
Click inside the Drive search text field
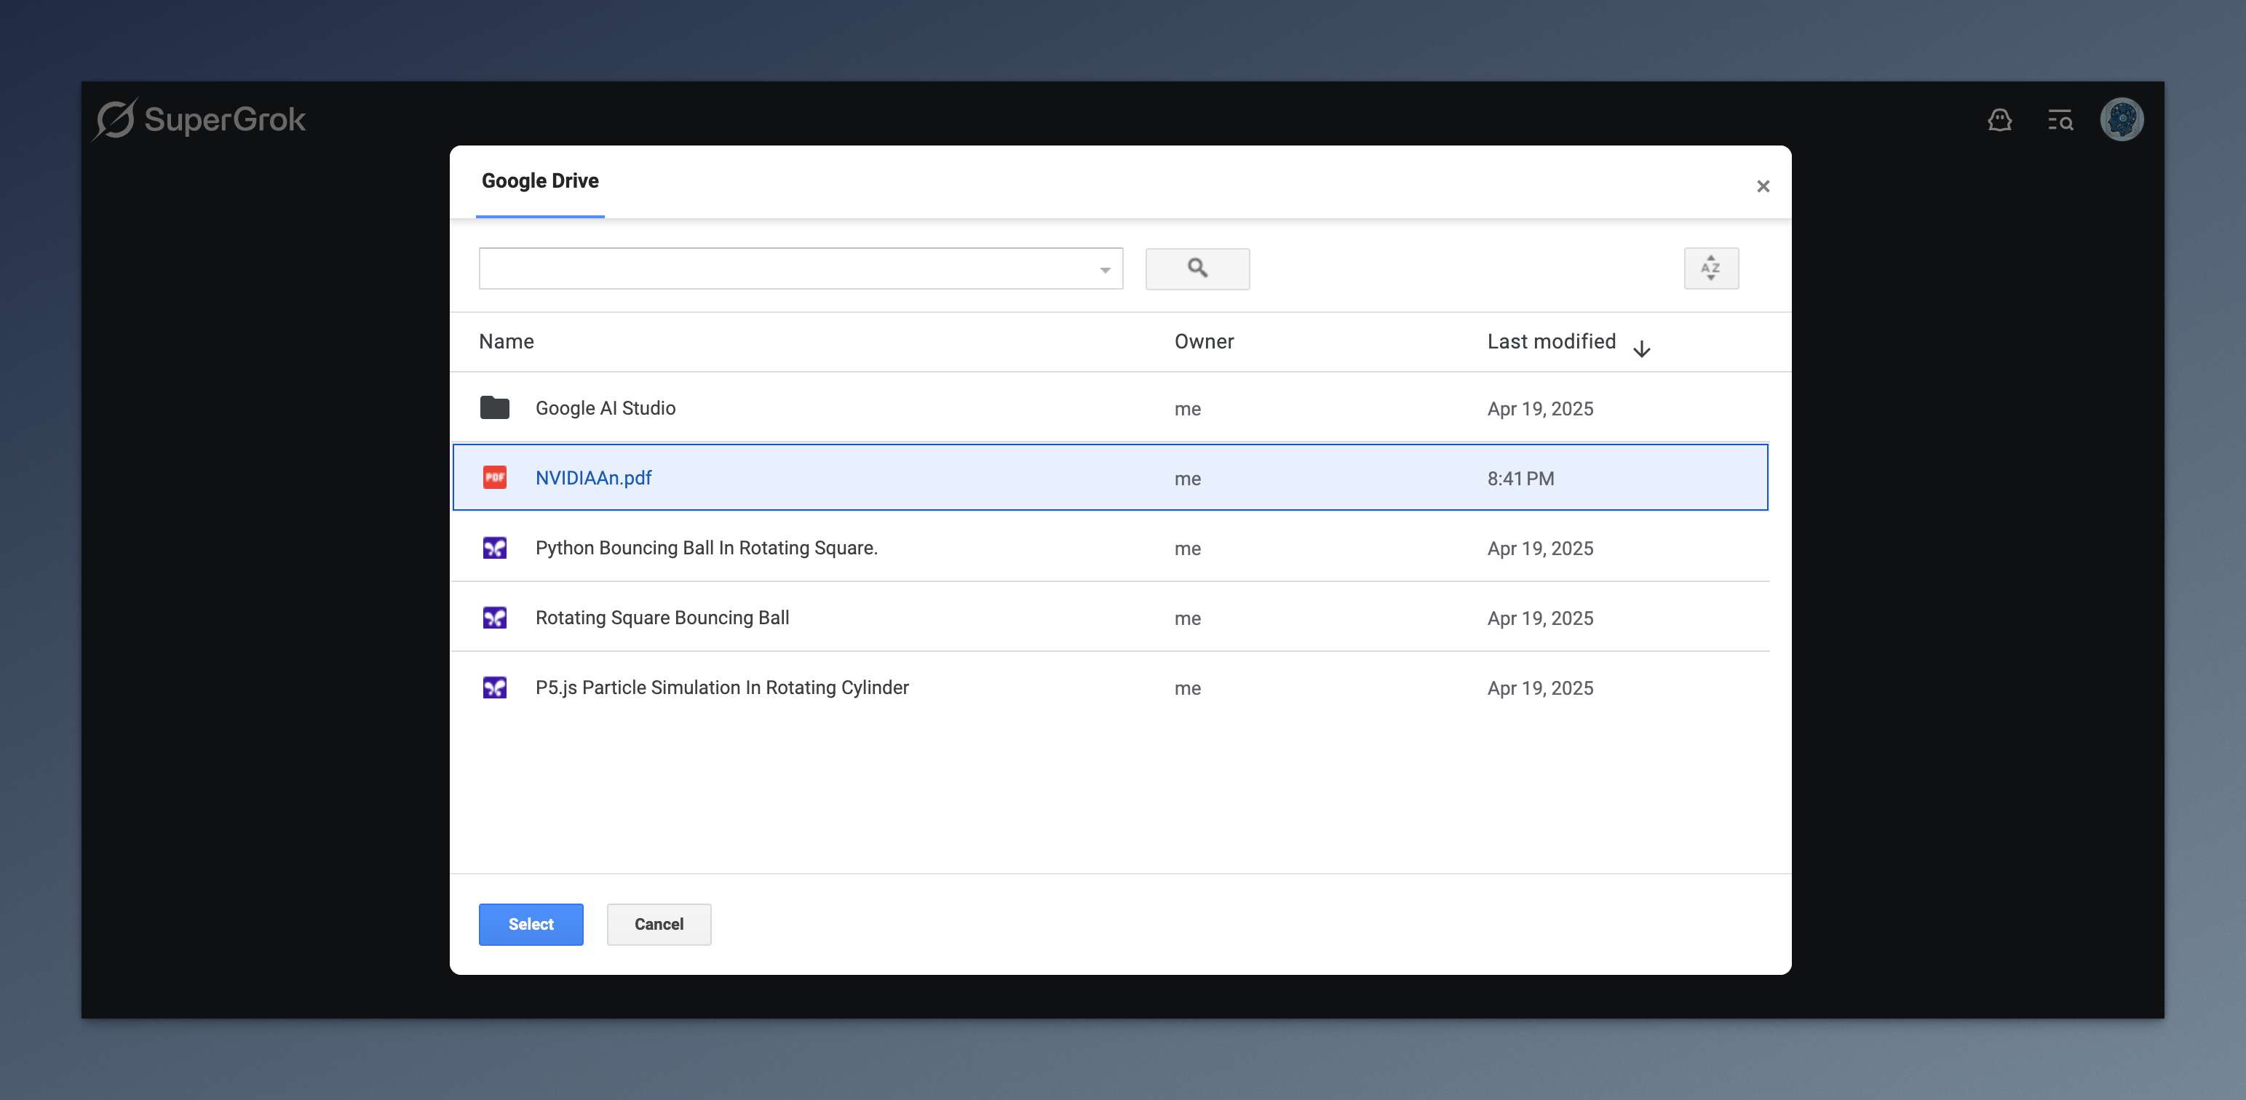point(785,268)
